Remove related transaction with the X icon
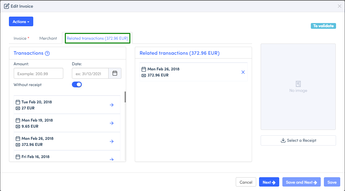 [x=243, y=72]
